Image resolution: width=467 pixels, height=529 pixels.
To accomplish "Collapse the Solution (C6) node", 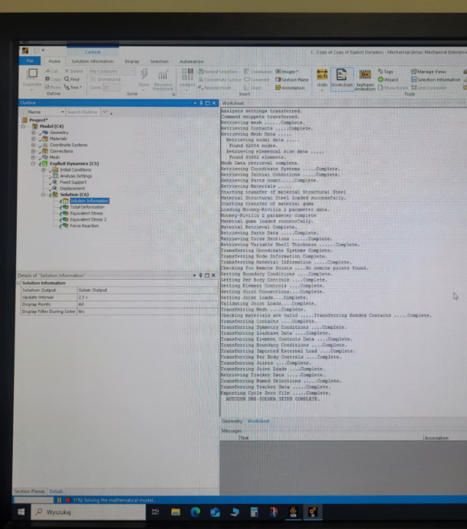I will (x=44, y=195).
